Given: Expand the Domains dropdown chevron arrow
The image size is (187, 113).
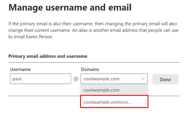Looking at the screenshot, I should [142, 79].
